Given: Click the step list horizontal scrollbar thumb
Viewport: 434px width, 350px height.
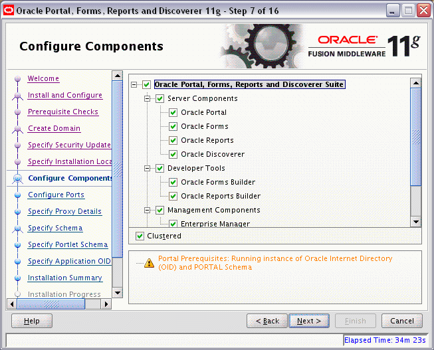Looking at the screenshot, I should 51,304.
